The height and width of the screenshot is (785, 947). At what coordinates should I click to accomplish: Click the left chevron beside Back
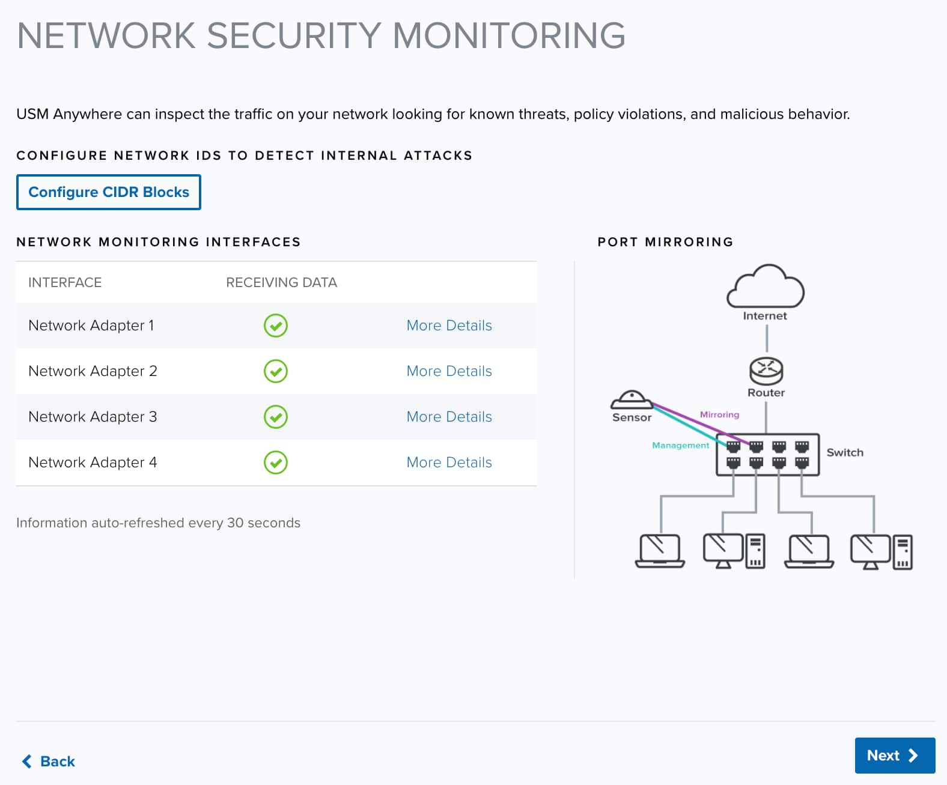click(26, 761)
